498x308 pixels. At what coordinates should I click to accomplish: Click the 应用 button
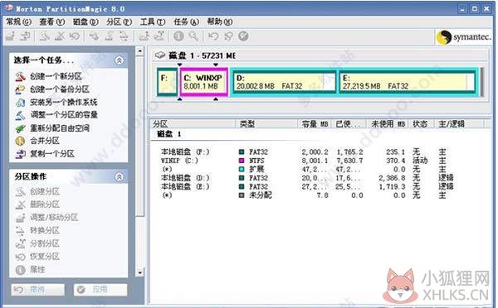pos(100,289)
